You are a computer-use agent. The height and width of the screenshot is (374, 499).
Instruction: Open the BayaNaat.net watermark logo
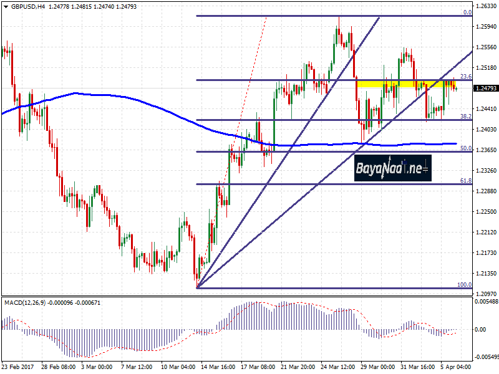click(x=393, y=168)
